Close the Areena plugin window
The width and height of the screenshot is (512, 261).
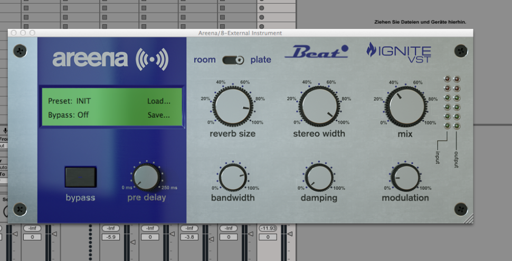13,33
